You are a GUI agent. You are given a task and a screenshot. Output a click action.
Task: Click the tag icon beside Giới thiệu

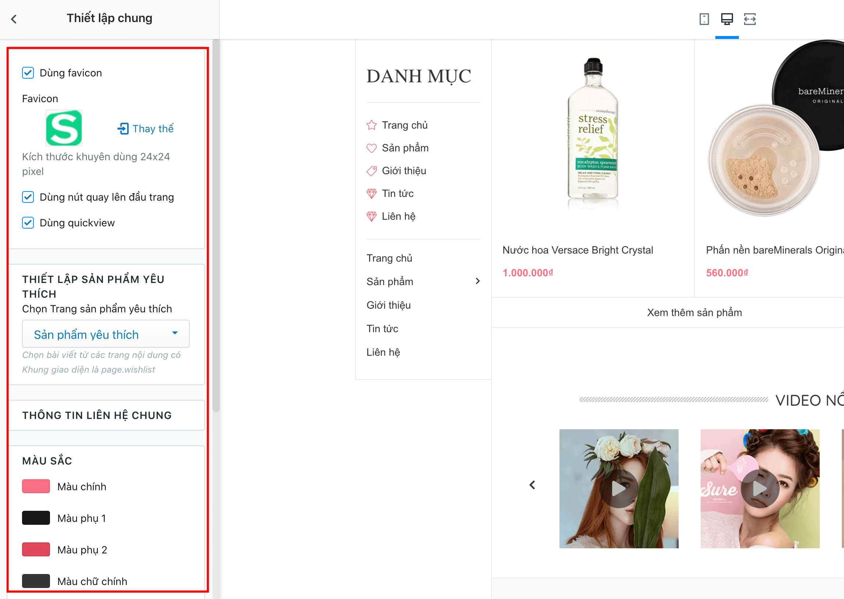[x=372, y=171]
